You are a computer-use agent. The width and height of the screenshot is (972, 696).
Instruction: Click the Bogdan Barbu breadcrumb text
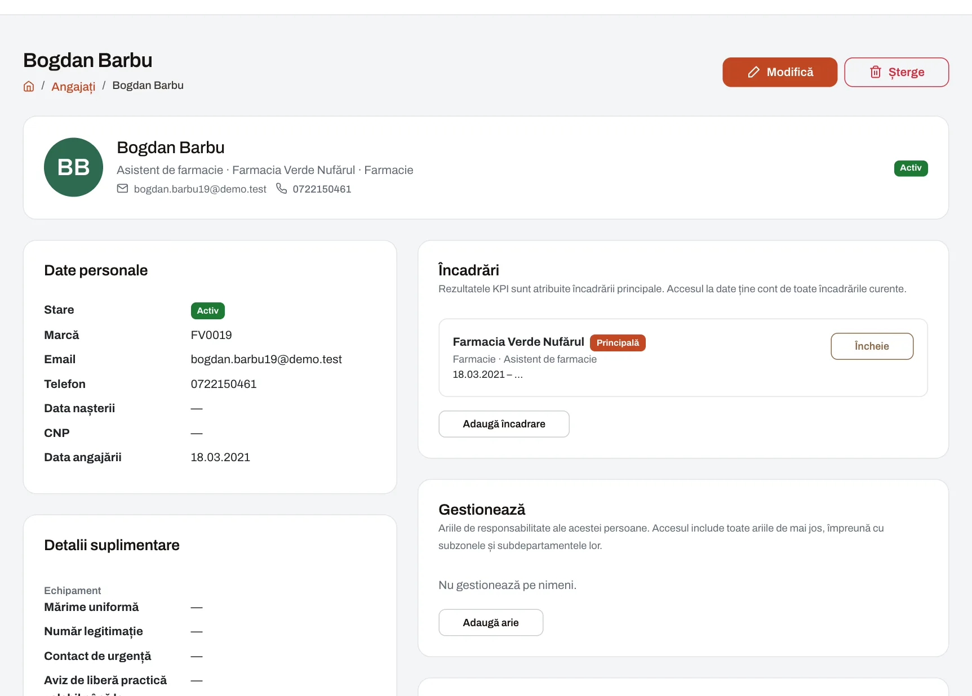pos(148,86)
